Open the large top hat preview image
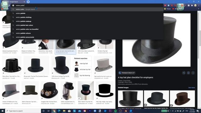Image resolution: width=201 pixels, height=113 pixels. click(x=156, y=40)
